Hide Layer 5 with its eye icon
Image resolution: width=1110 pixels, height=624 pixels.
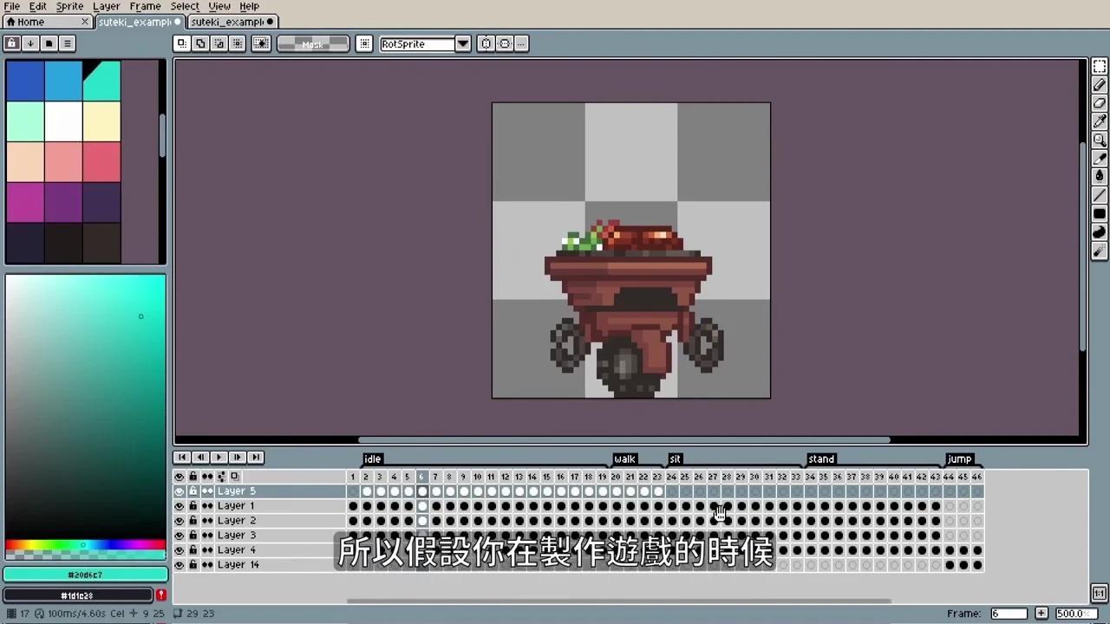click(180, 491)
